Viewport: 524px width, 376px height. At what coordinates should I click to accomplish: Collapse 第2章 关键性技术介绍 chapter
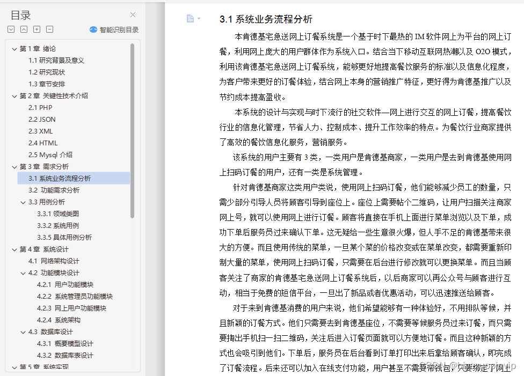pos(14,96)
